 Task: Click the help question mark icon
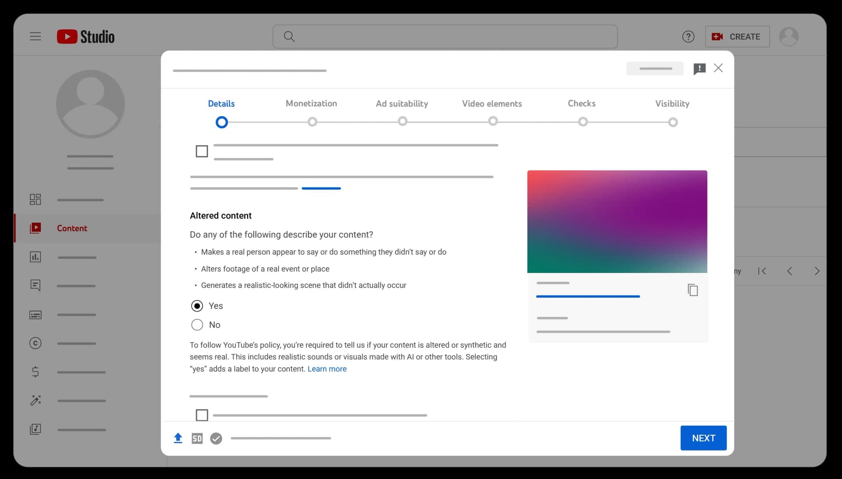(688, 37)
